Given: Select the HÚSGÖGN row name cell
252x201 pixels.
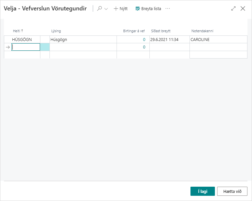Looking at the screenshot, I should click(22, 40).
